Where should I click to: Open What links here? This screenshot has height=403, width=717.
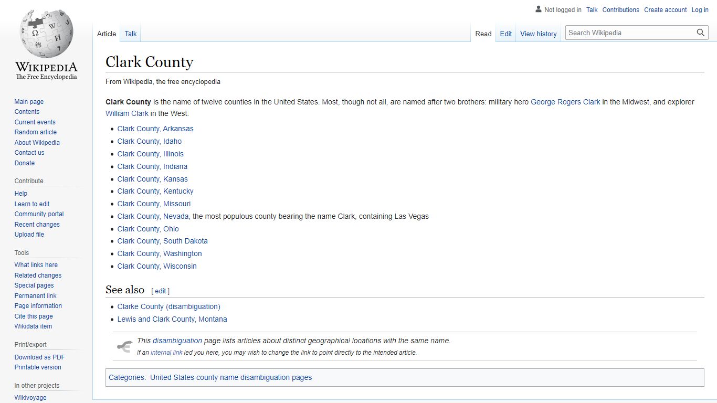click(x=36, y=265)
